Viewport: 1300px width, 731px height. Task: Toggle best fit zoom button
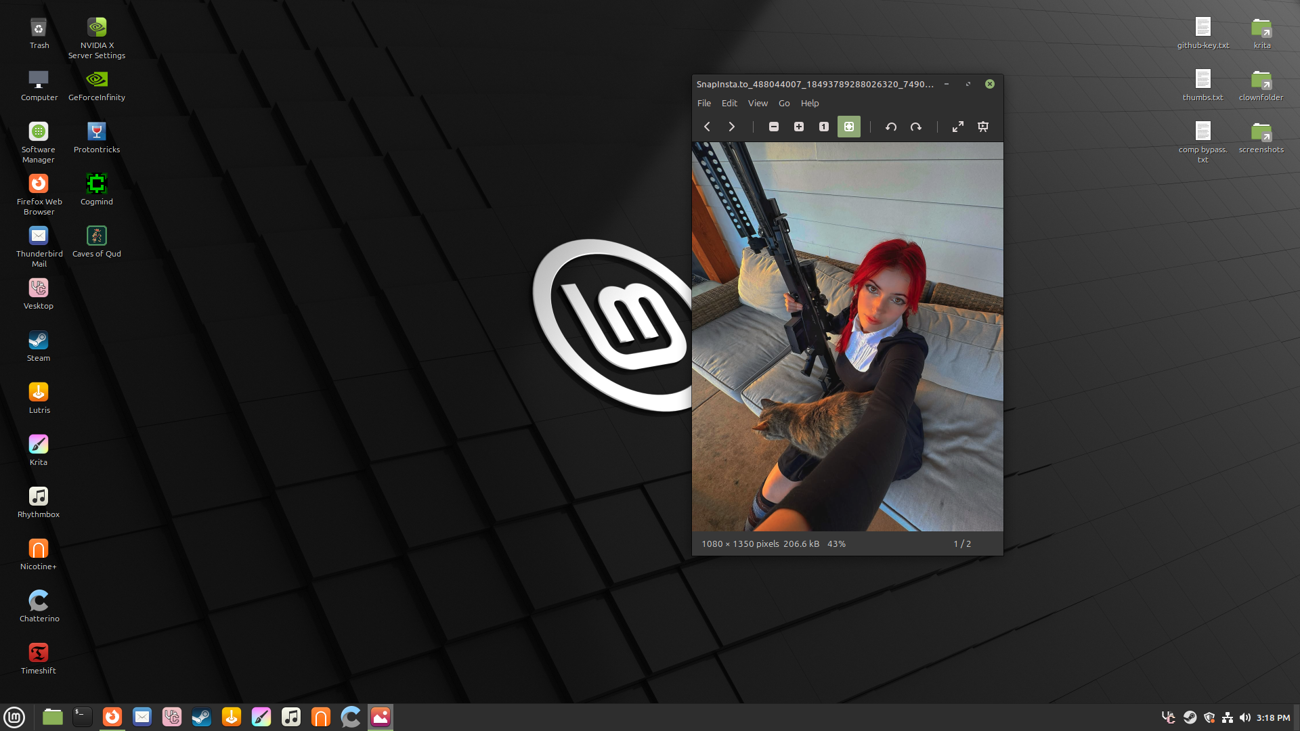[x=849, y=127]
